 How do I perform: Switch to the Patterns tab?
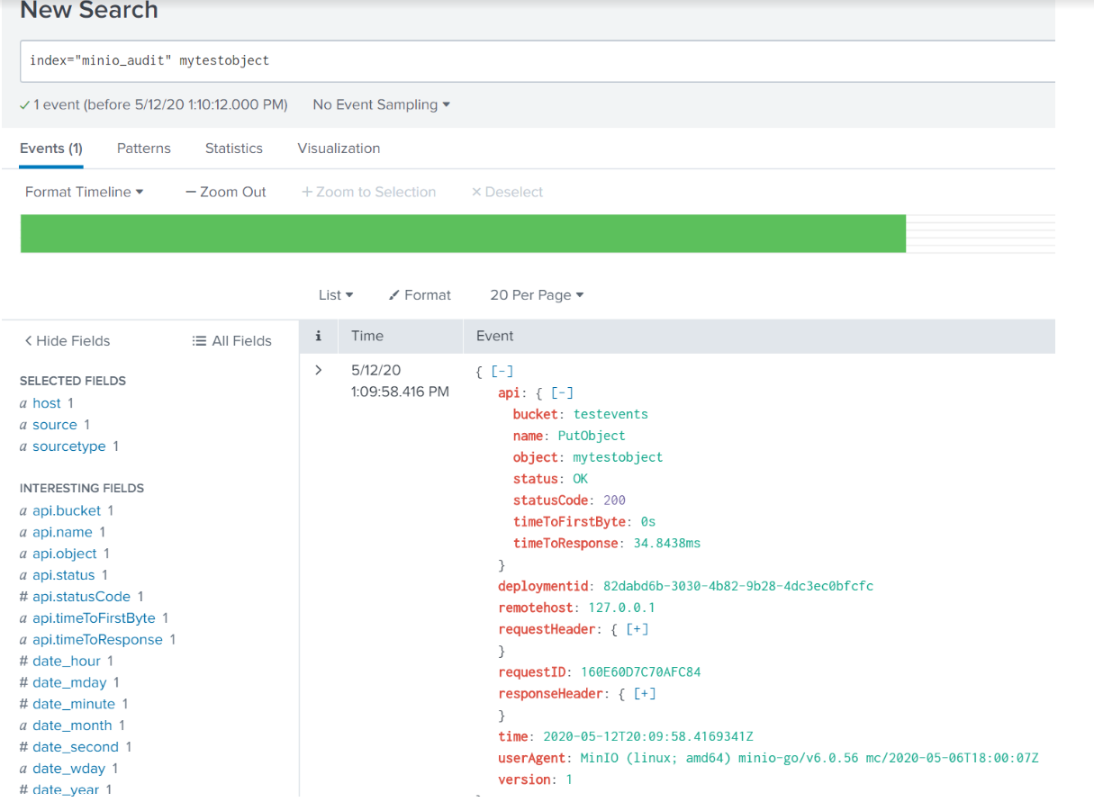click(143, 149)
